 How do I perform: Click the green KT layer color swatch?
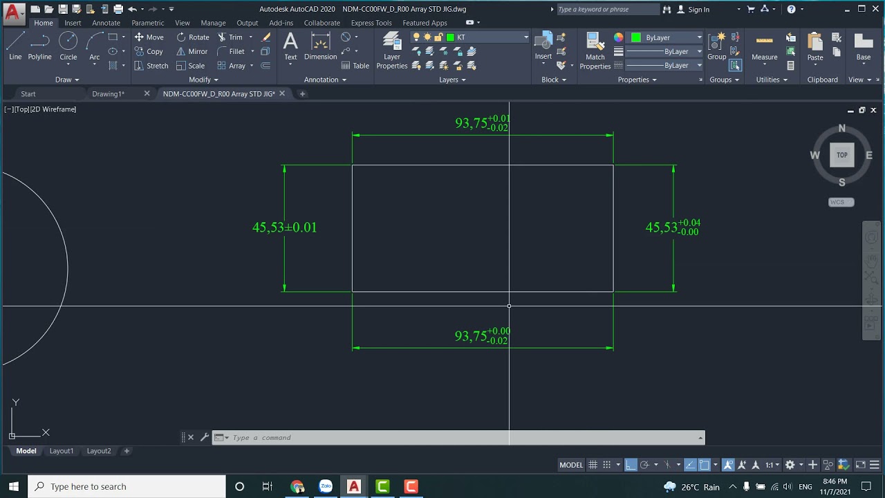click(x=450, y=37)
